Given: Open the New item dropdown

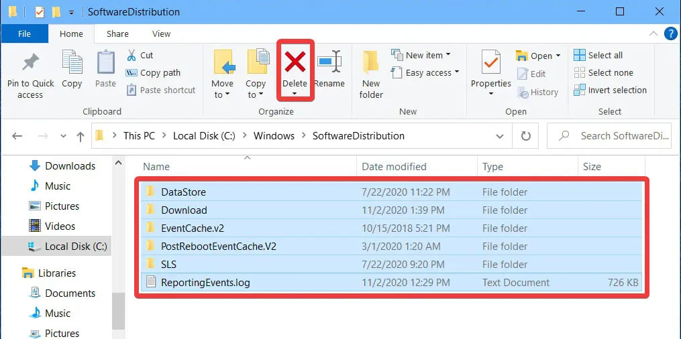Looking at the screenshot, I should pos(421,55).
